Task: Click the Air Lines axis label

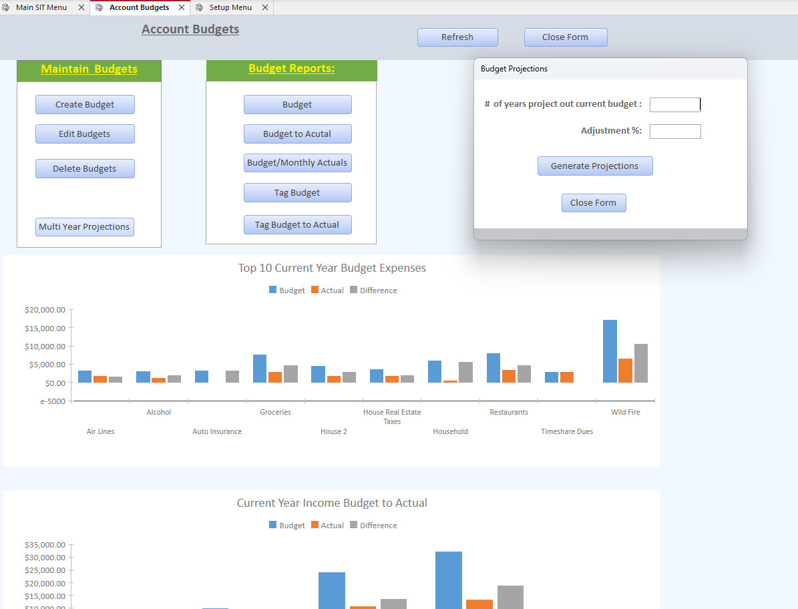Action: coord(100,431)
